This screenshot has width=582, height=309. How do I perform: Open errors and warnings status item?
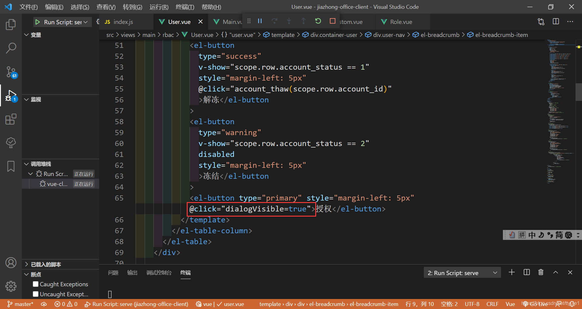66,304
